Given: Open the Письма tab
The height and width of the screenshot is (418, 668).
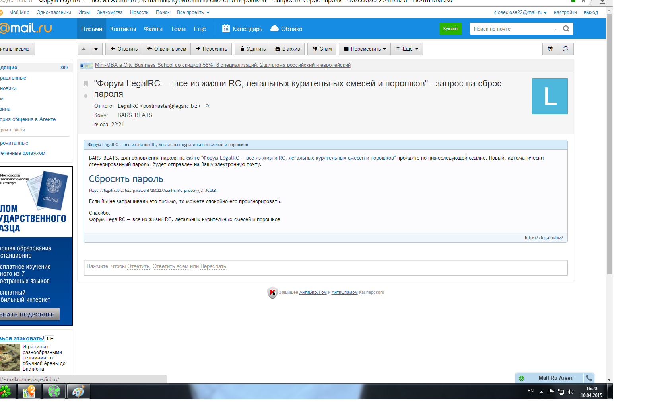Looking at the screenshot, I should point(91,29).
